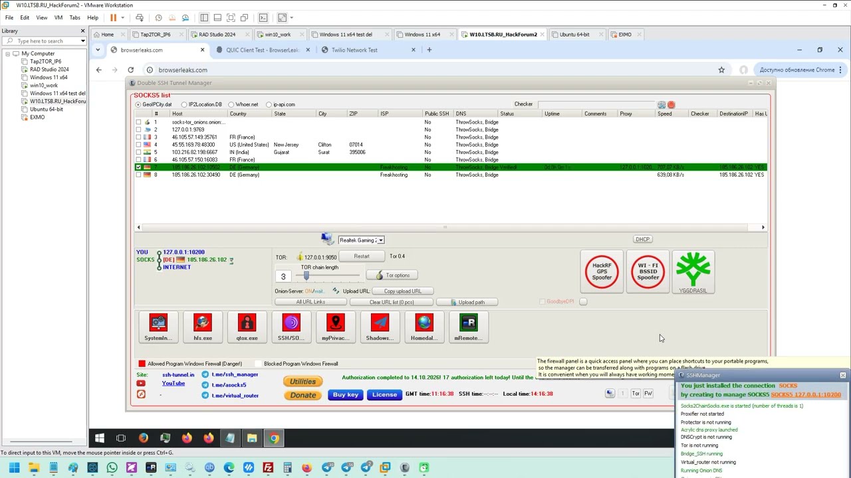
Task: Check the box for US row 45.55.169.78:48300
Action: pos(138,145)
